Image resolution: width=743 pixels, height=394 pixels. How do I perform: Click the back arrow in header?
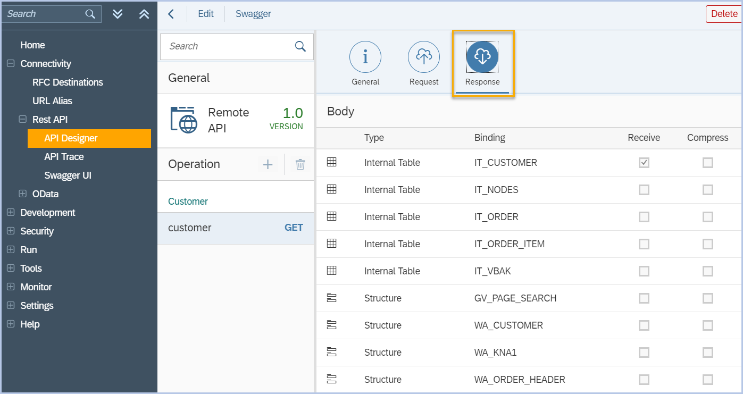click(171, 14)
